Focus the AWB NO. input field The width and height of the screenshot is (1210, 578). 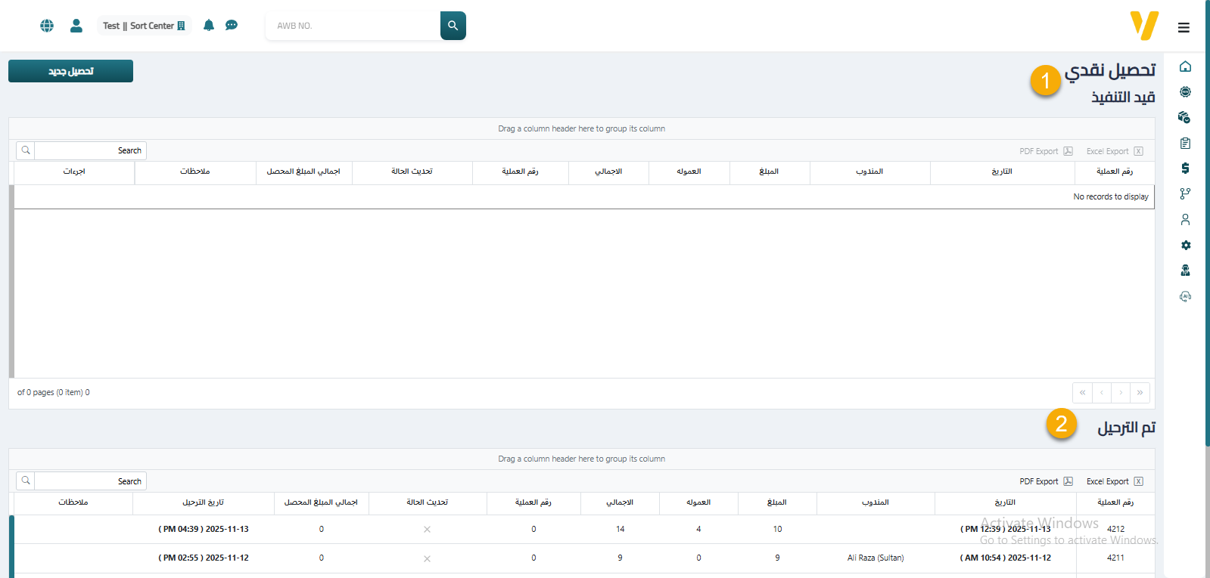point(353,26)
